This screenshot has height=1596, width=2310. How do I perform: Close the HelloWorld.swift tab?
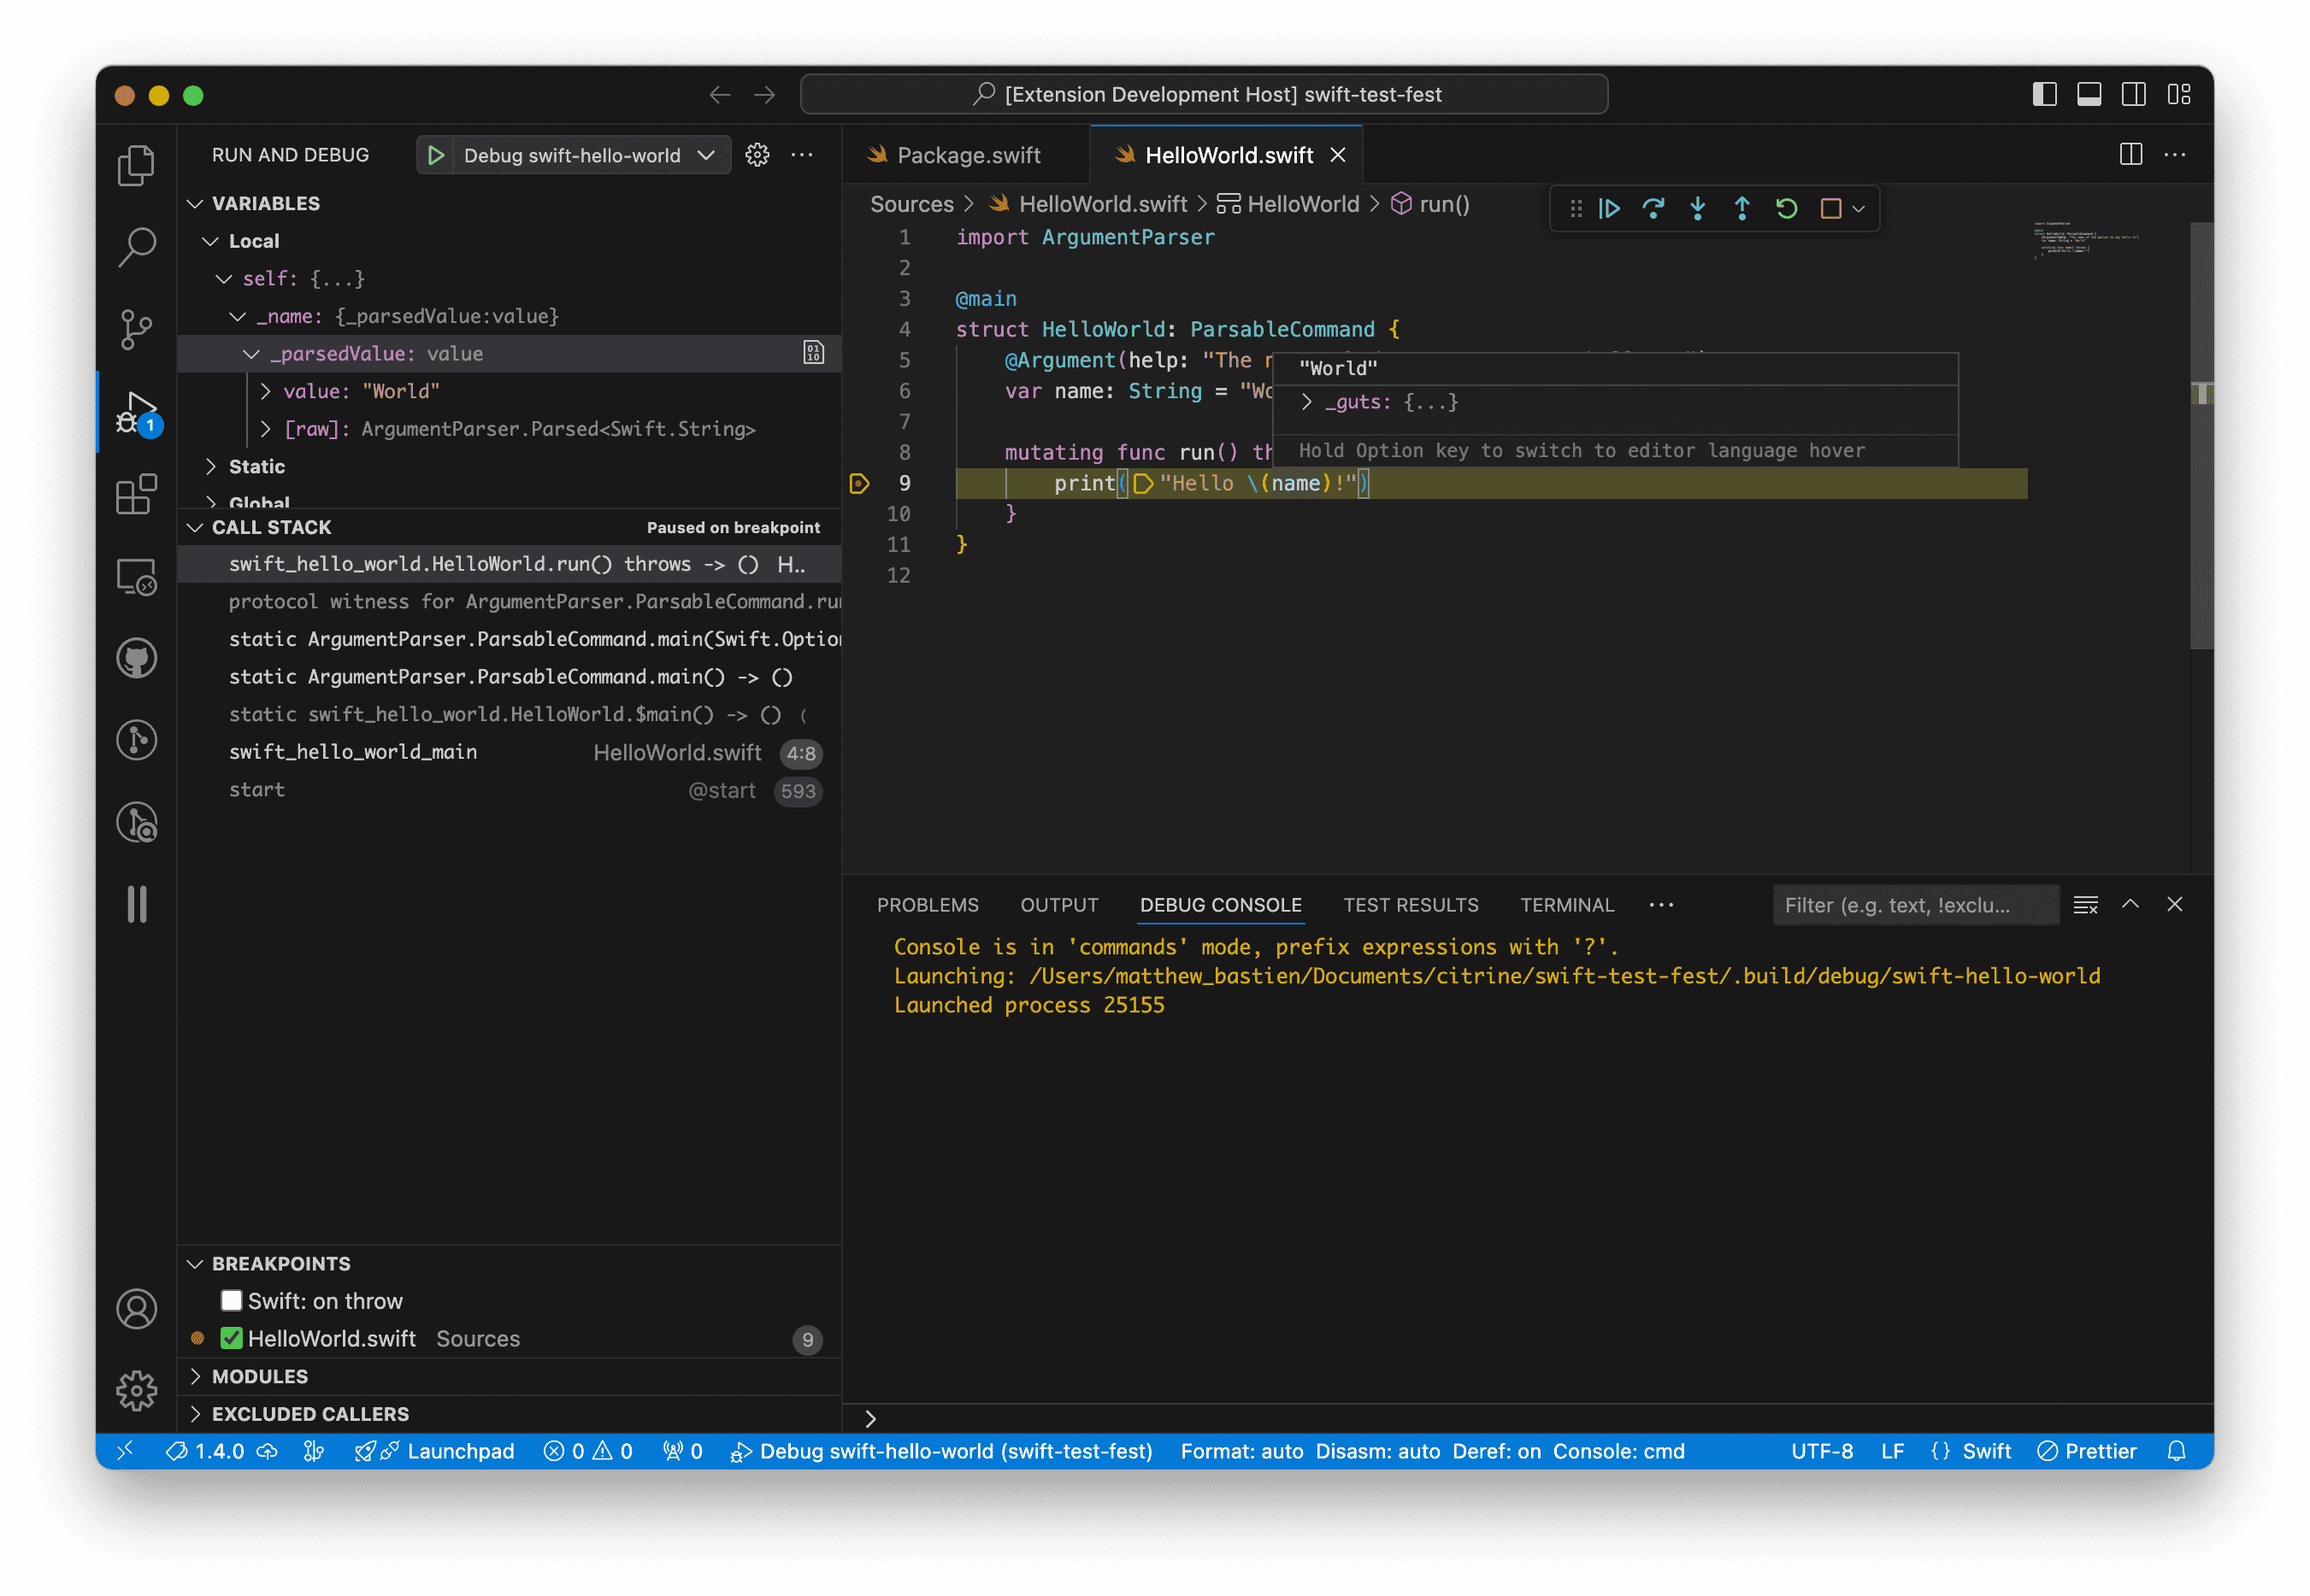1336,155
